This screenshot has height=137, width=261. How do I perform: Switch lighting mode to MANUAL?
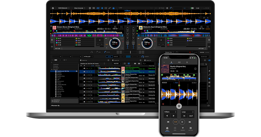(116, 56)
